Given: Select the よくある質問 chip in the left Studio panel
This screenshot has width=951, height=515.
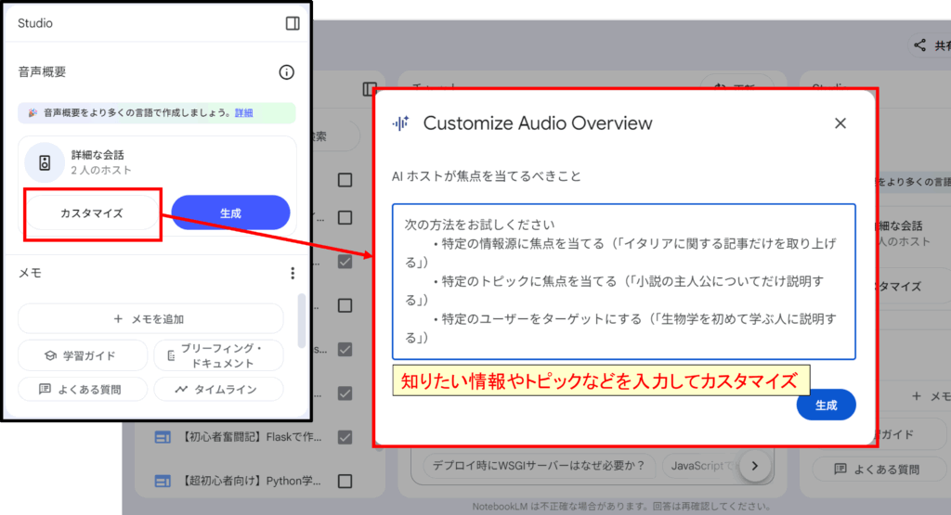Looking at the screenshot, I should [x=83, y=389].
